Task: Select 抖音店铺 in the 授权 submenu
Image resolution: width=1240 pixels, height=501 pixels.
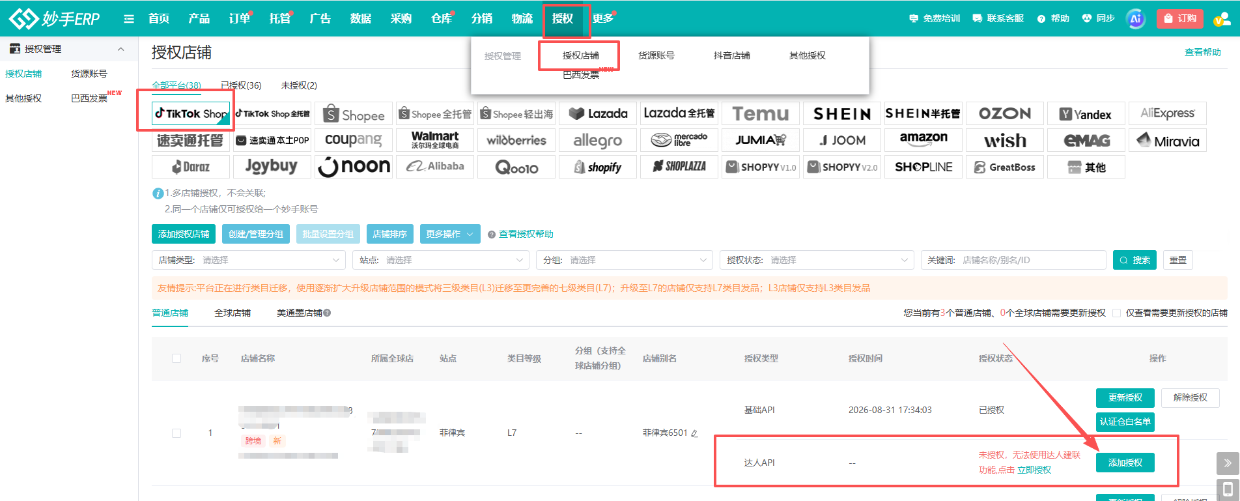Action: pyautogui.click(x=731, y=55)
